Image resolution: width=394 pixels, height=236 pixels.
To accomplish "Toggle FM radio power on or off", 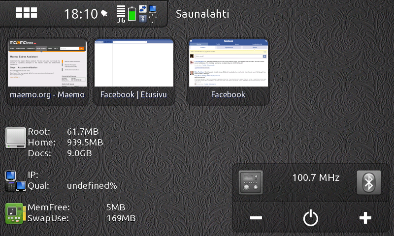I will (310, 218).
